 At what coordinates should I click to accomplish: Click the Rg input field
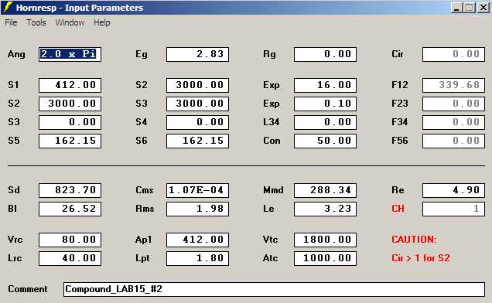tap(325, 54)
